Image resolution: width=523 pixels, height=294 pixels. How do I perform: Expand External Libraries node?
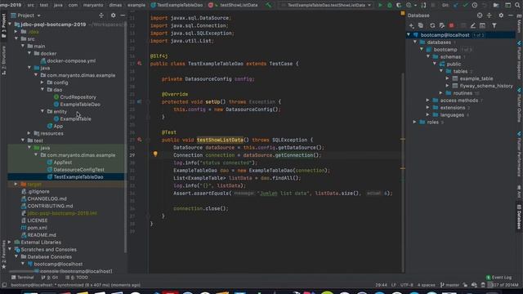(10, 243)
